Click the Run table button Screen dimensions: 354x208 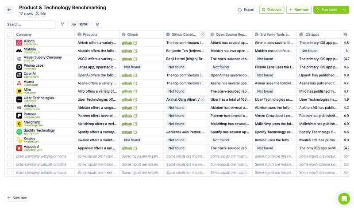327,10
